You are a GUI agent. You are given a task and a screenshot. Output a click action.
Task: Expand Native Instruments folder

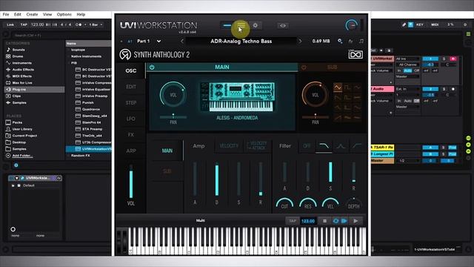click(x=86, y=56)
